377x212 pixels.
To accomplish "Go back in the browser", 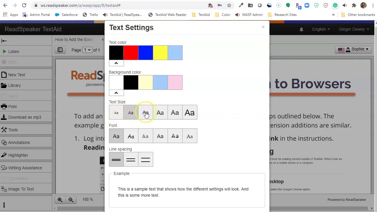I will (5, 5).
